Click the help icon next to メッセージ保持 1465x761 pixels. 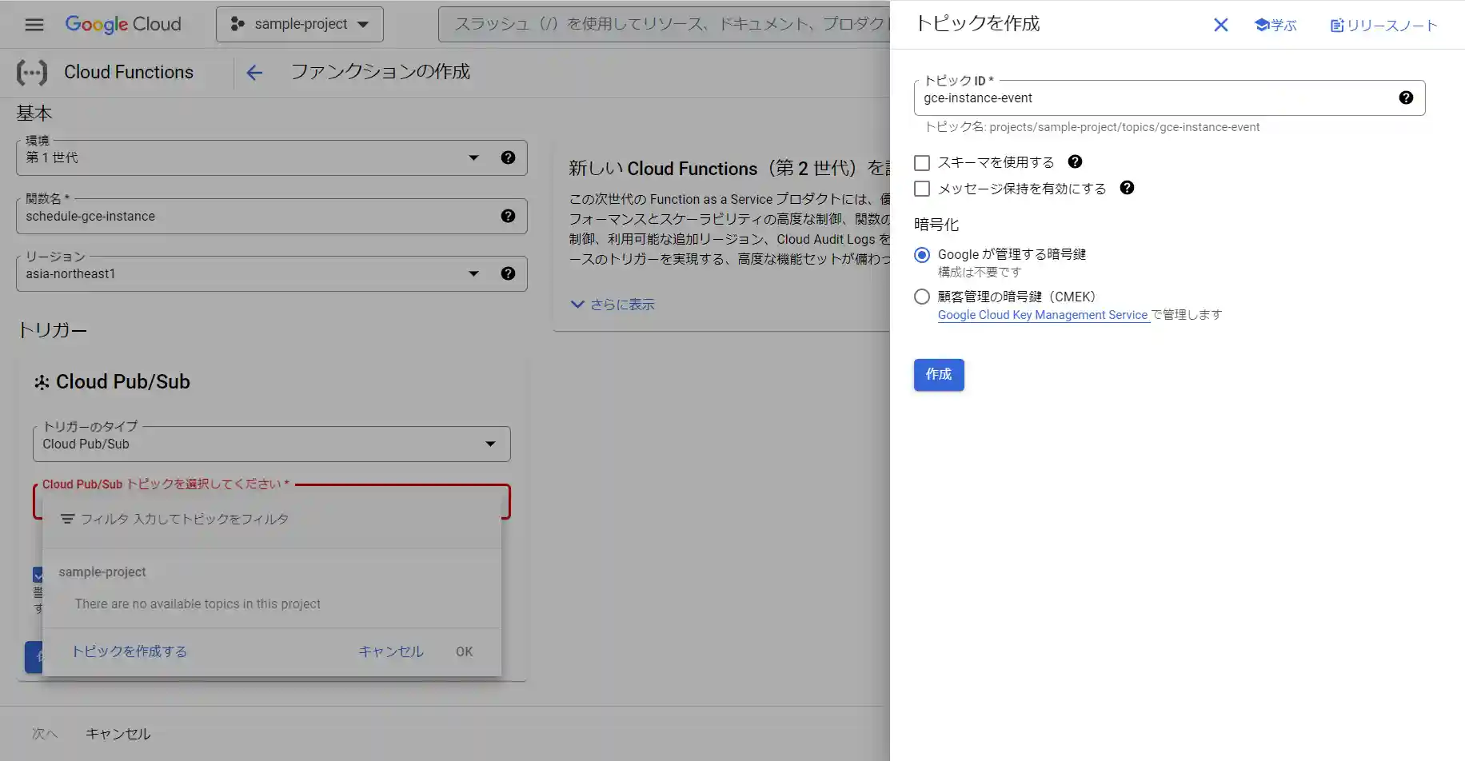[1127, 188]
